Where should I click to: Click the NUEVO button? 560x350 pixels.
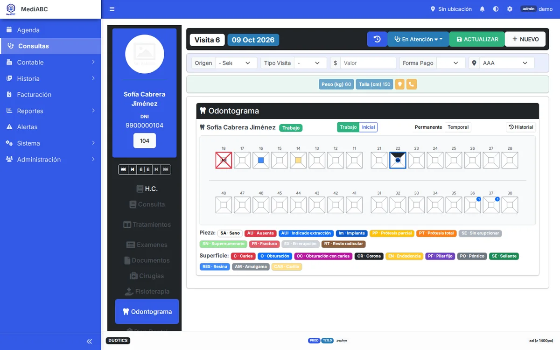pos(525,39)
